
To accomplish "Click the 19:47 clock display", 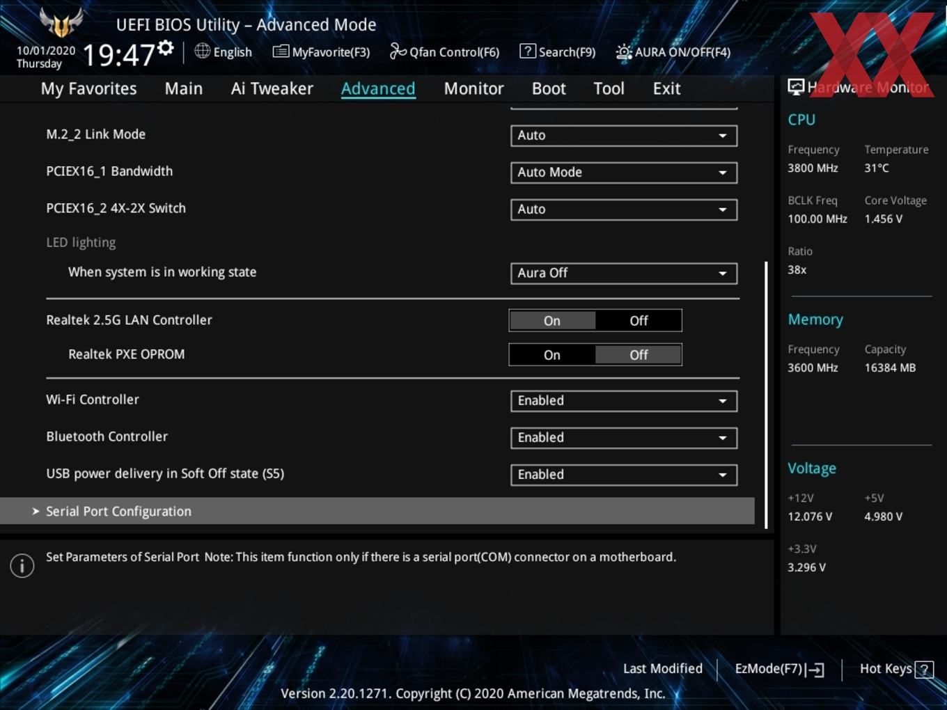I will [118, 54].
